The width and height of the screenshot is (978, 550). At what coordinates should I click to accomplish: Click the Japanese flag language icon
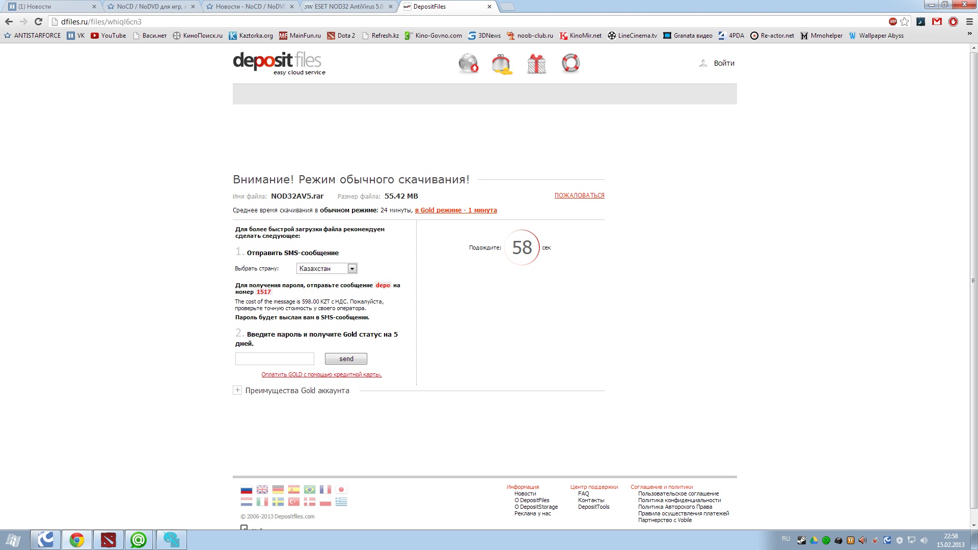pyautogui.click(x=341, y=489)
